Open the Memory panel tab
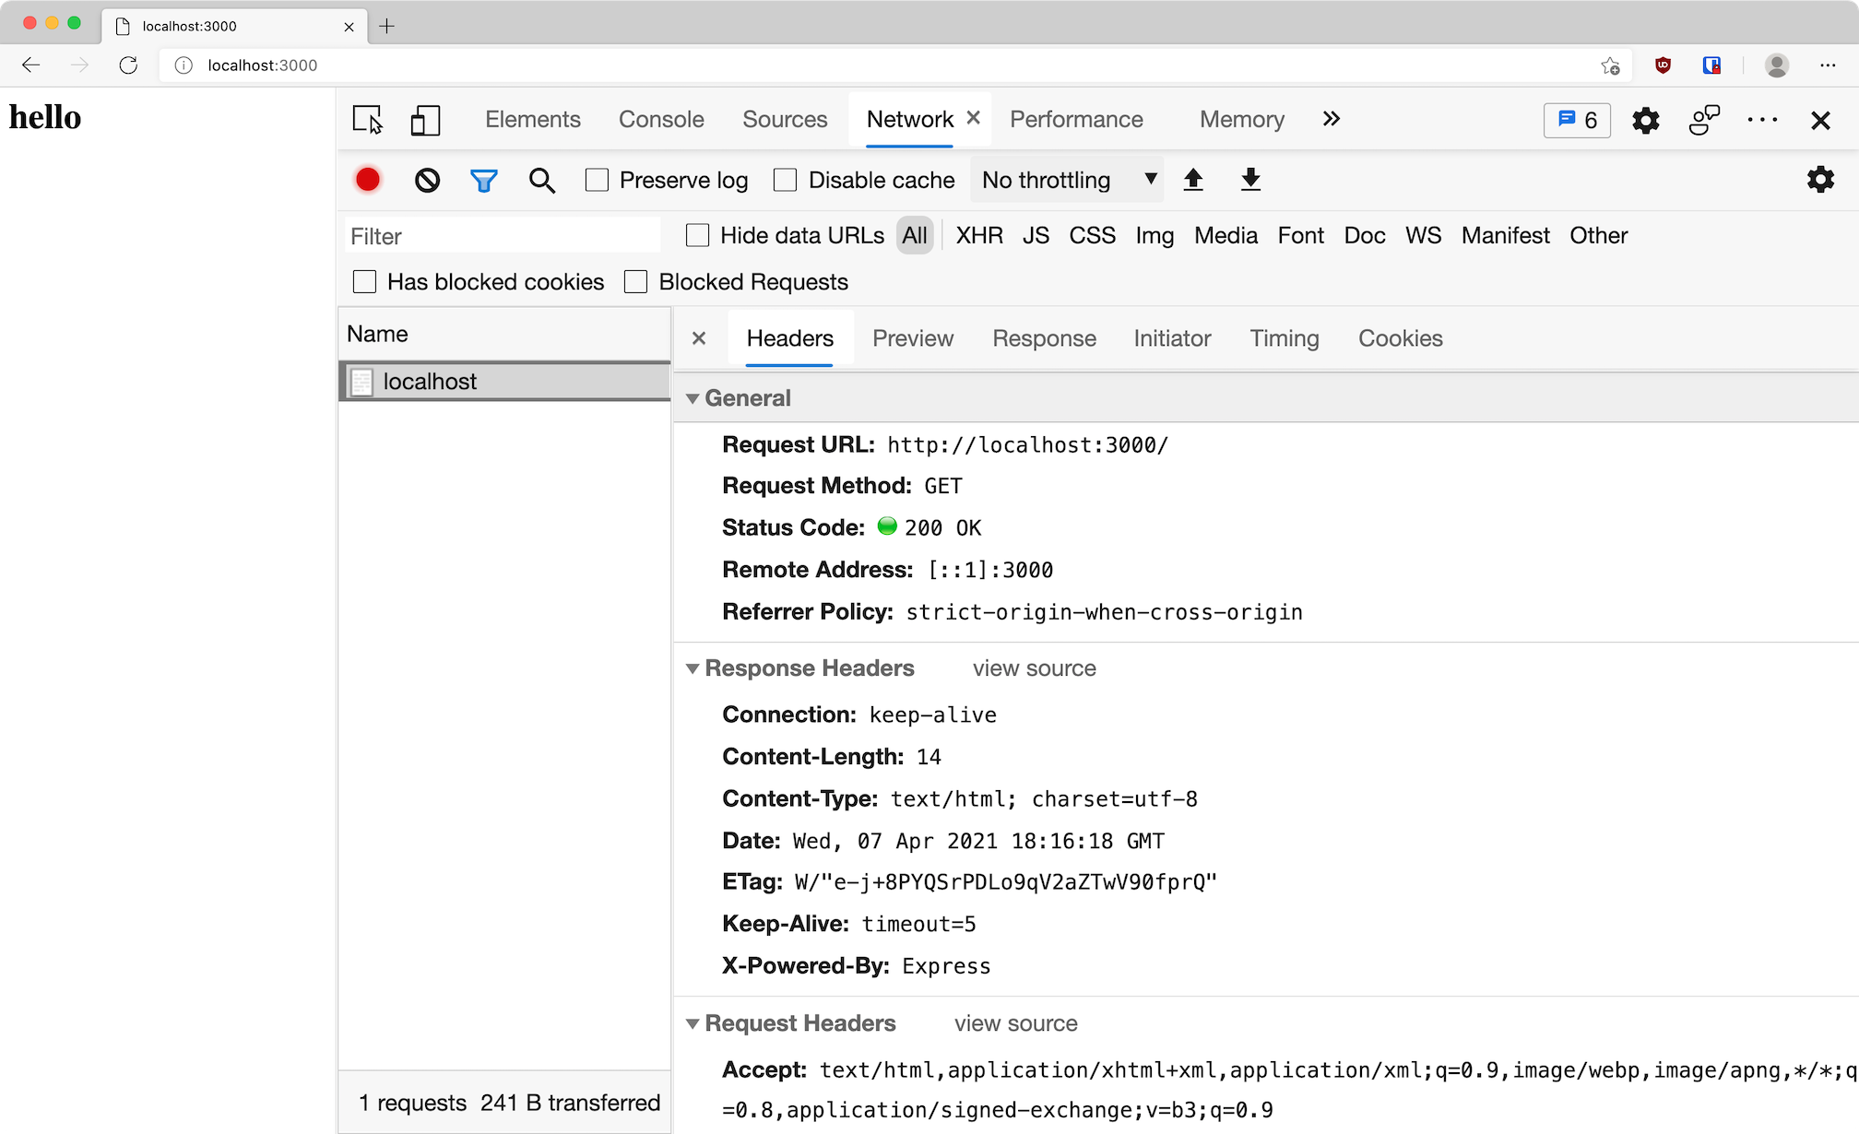1859x1134 pixels. pos(1241,120)
